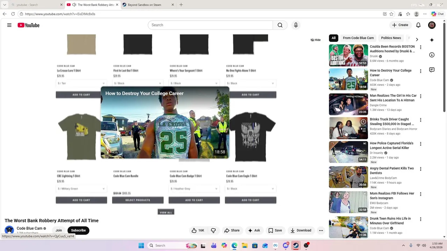The height and width of the screenshot is (251, 447).
Task: Click the Ask button below video
Action: [x=254, y=230]
